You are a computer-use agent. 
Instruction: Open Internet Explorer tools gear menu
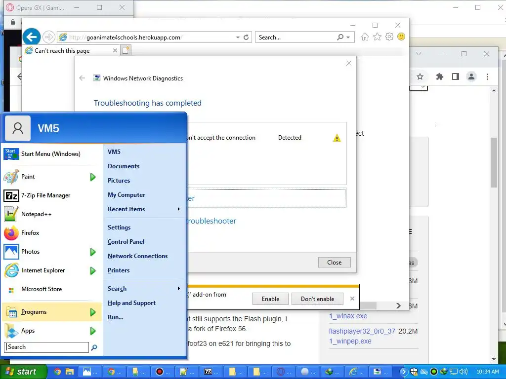pyautogui.click(x=389, y=37)
